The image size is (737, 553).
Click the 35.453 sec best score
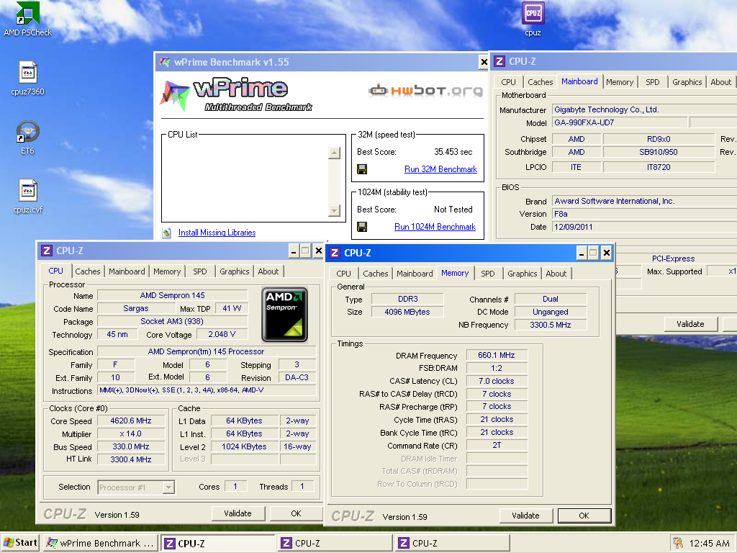coord(453,152)
